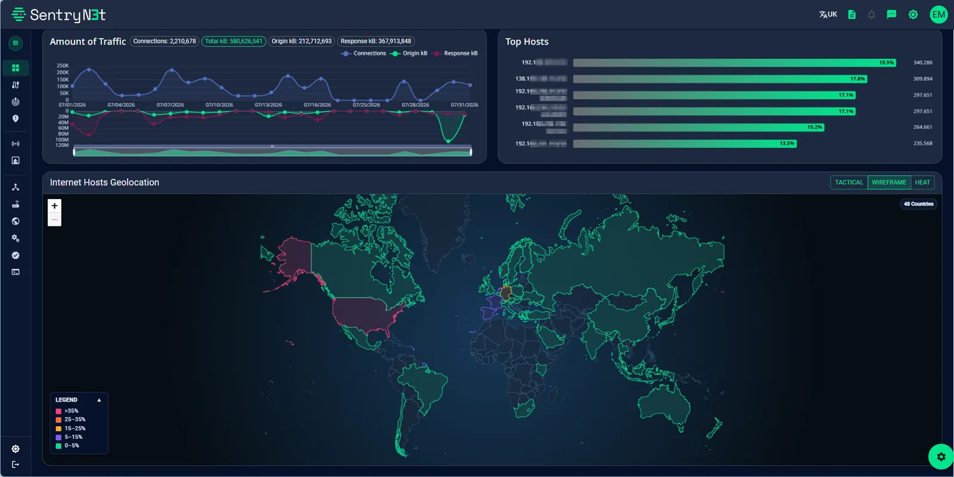Click the host value 235.568

click(922, 143)
